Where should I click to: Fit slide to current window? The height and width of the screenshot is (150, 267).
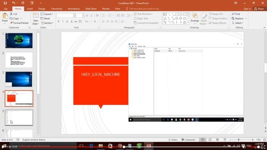click(264, 140)
